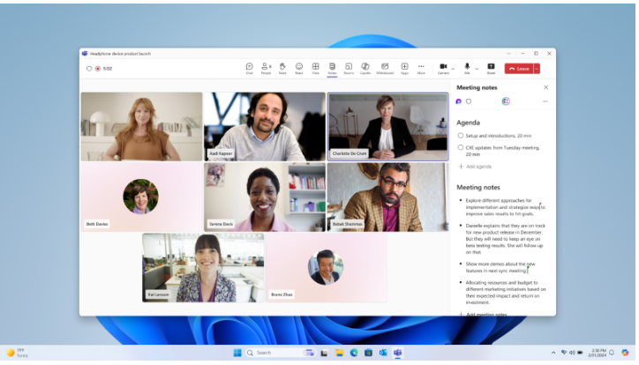The image size is (639, 365).
Task: Change the meeting View layout
Action: [315, 69]
